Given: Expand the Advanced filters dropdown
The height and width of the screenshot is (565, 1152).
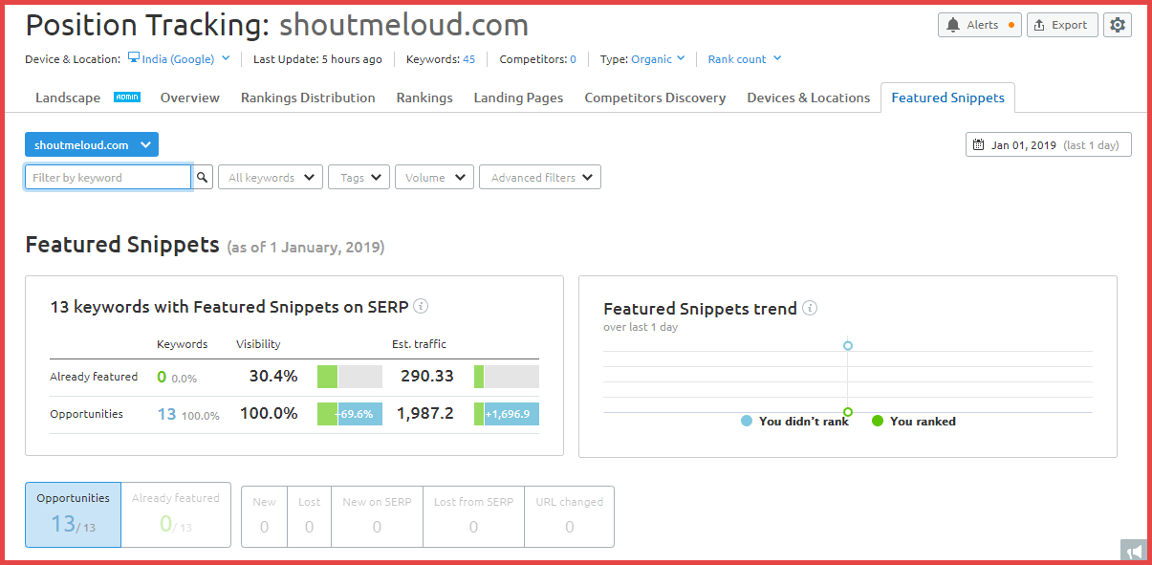Looking at the screenshot, I should click(540, 177).
